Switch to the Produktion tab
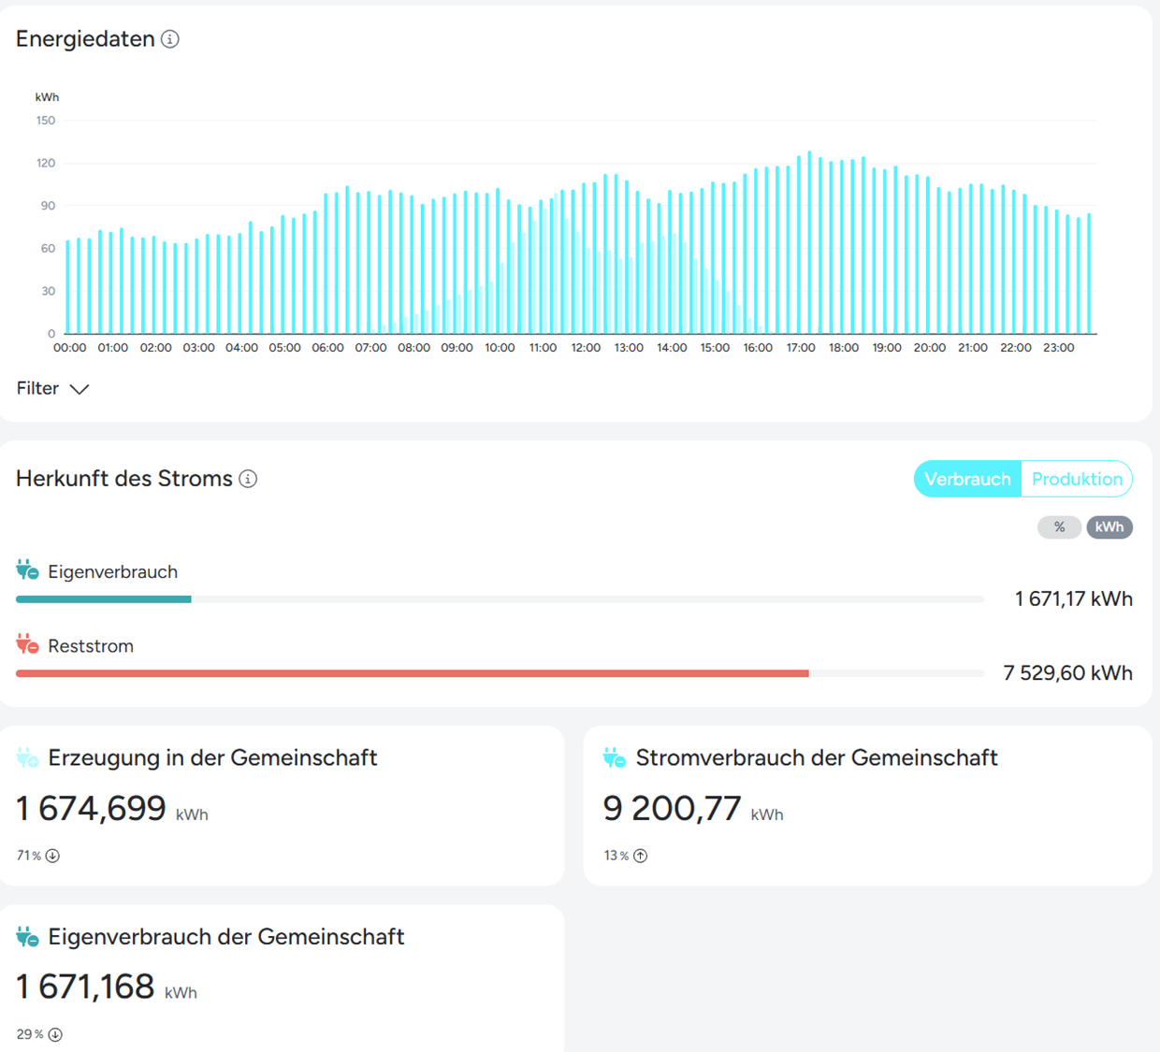The height and width of the screenshot is (1052, 1160). (1077, 479)
